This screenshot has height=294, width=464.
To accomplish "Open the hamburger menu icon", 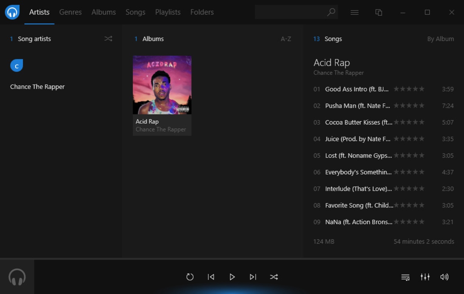I will pos(354,12).
